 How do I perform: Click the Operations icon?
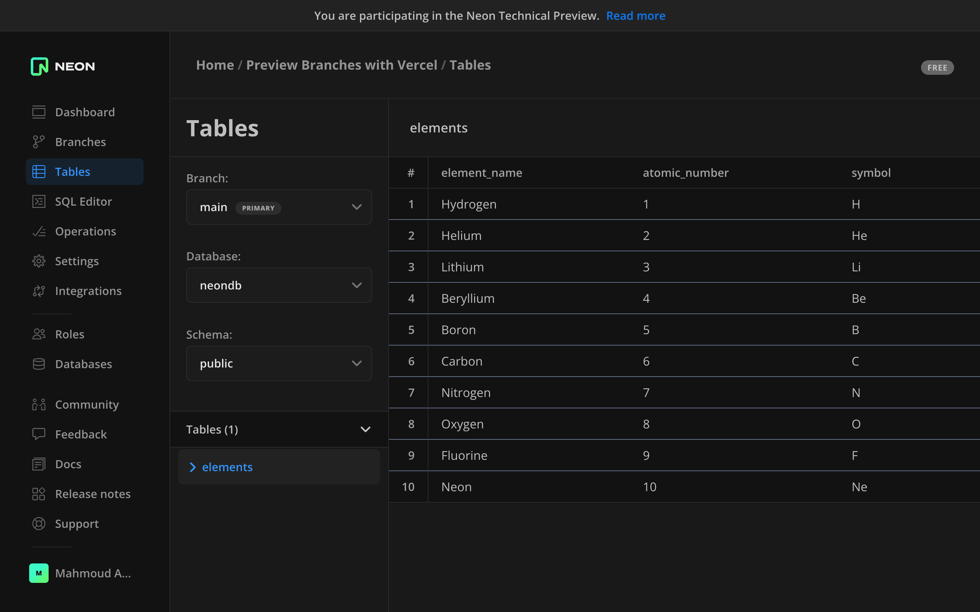pos(39,232)
